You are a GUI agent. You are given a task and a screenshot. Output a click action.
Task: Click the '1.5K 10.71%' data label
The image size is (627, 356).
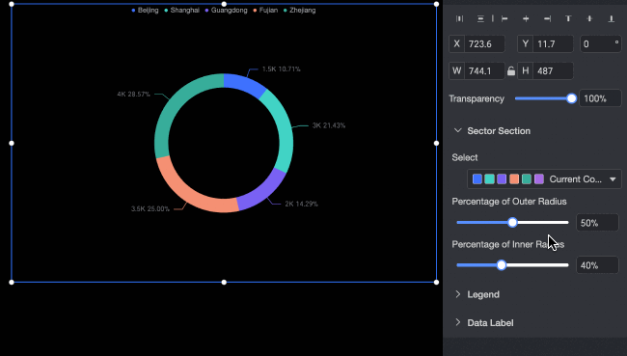click(x=281, y=69)
